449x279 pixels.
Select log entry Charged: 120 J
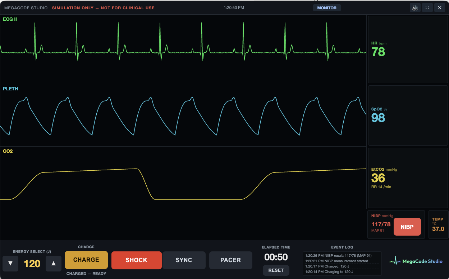(x=342, y=266)
